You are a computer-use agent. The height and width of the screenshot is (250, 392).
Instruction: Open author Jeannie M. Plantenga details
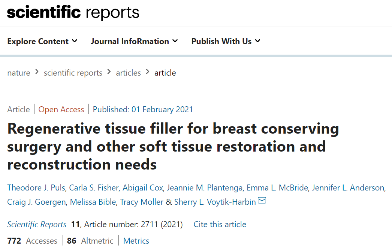[204, 187]
